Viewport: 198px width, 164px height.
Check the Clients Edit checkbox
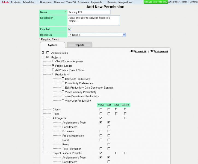tap(109, 109)
